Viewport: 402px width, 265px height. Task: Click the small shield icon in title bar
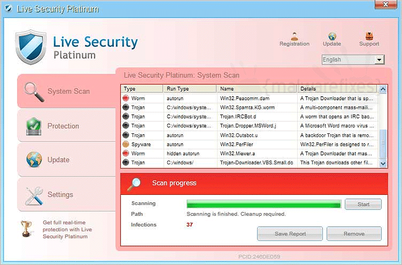tap(8, 9)
